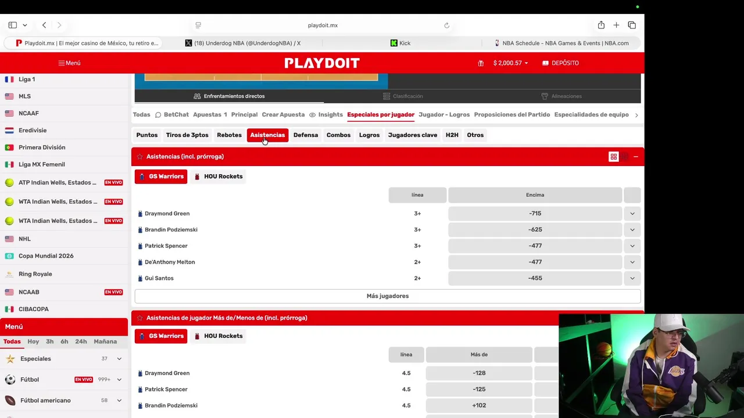The width and height of the screenshot is (744, 418).
Task: Select the Puntos filter
Action: point(147,135)
